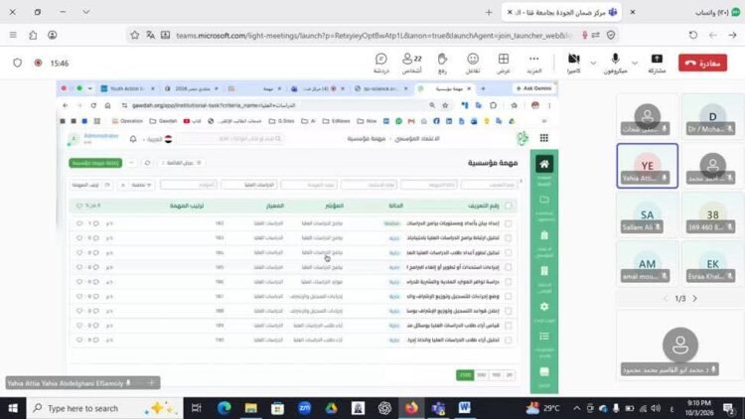This screenshot has height=419, width=745.
Task: Click the folder icon in the green sidebar
Action: [544, 200]
